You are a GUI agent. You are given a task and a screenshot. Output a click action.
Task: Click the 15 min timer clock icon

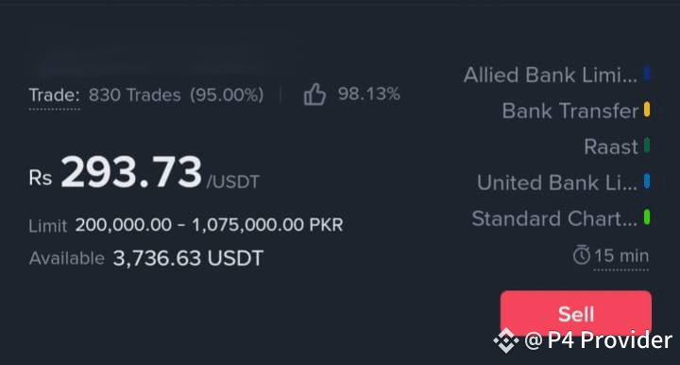[582, 254]
